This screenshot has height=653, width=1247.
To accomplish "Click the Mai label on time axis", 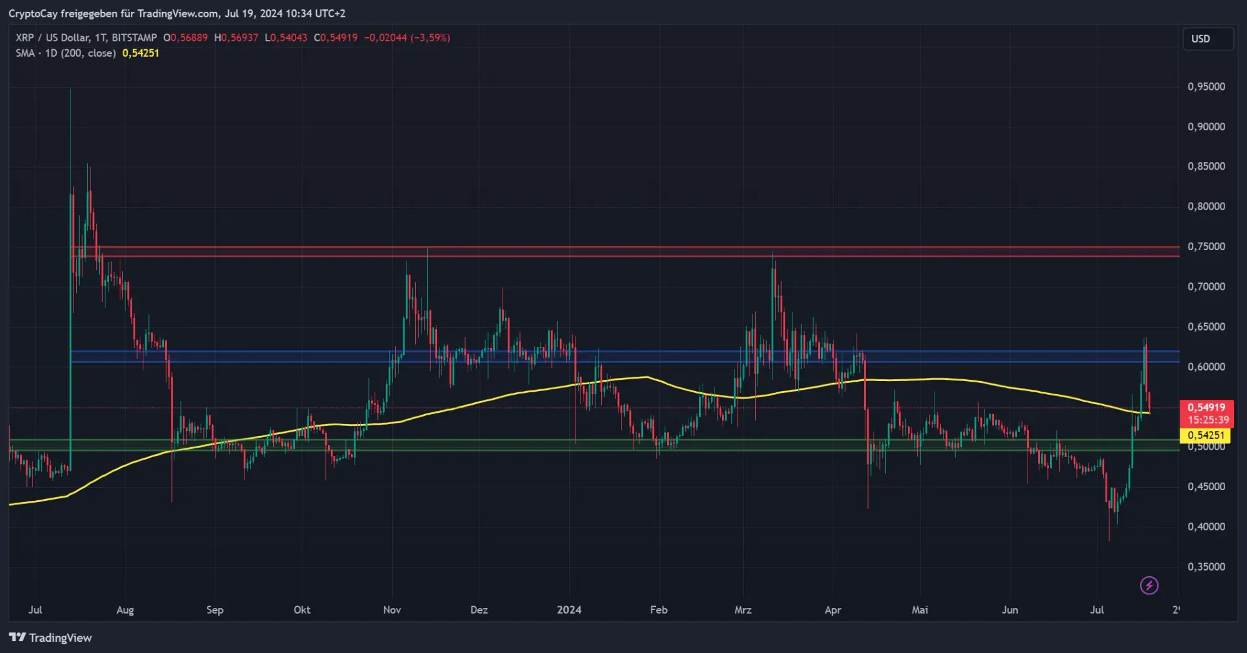I will (920, 609).
